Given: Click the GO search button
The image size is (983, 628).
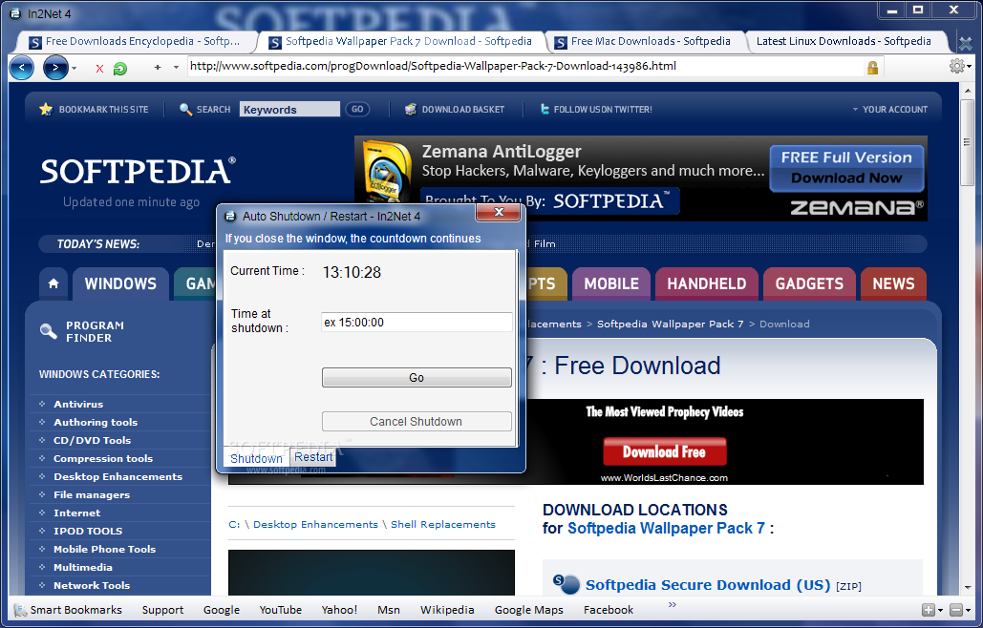Looking at the screenshot, I should pyautogui.click(x=357, y=110).
